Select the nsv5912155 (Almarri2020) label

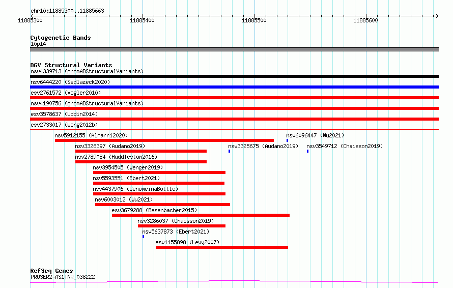91,135
